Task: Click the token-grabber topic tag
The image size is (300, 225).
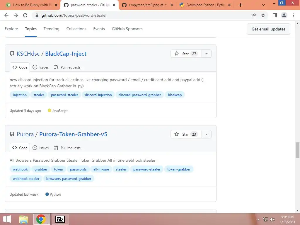Action: pyautogui.click(x=179, y=169)
